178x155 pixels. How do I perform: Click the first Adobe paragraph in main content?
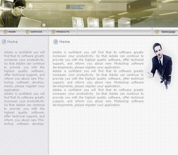click(98, 60)
